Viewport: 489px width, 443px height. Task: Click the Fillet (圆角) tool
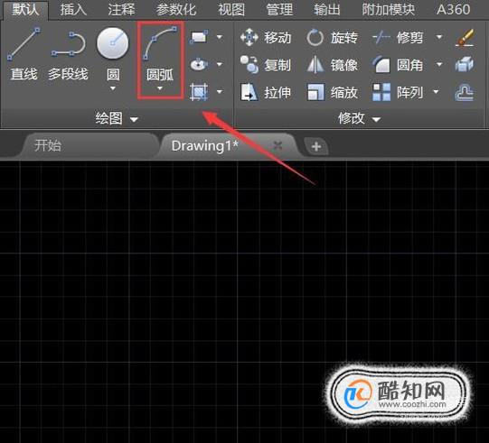[x=398, y=65]
